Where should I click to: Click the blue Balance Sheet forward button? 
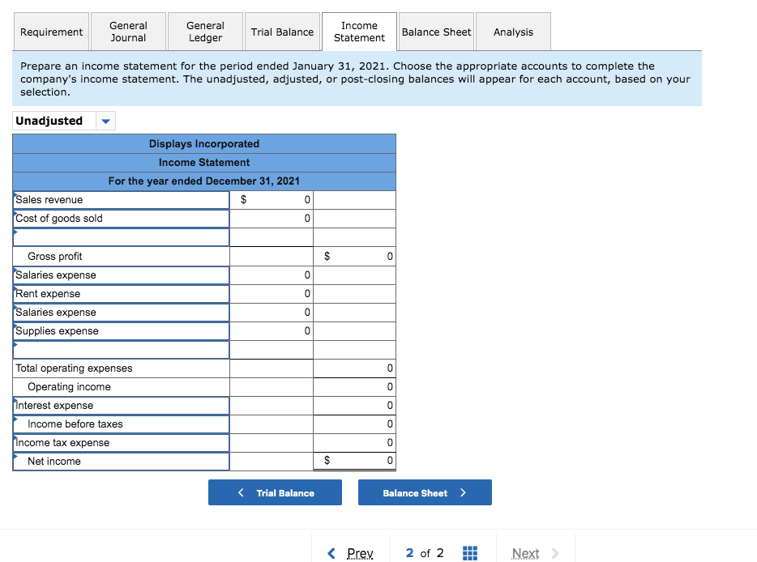point(425,492)
